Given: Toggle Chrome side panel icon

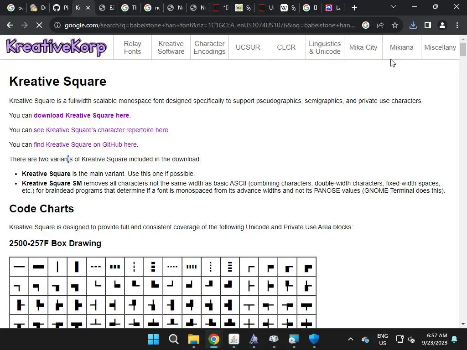Looking at the screenshot, I should click(x=428, y=26).
